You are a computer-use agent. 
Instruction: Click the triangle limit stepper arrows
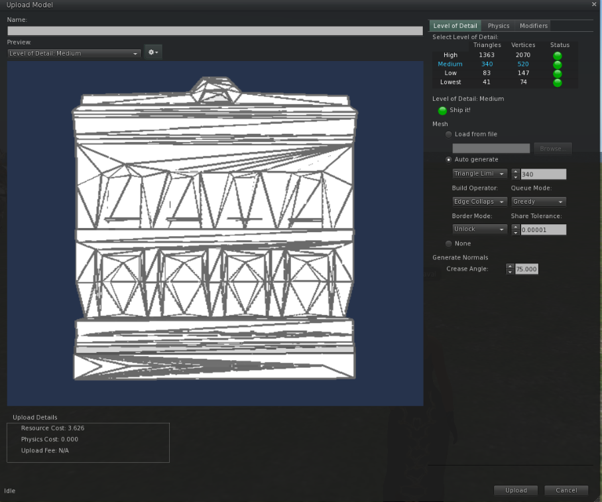click(x=515, y=174)
